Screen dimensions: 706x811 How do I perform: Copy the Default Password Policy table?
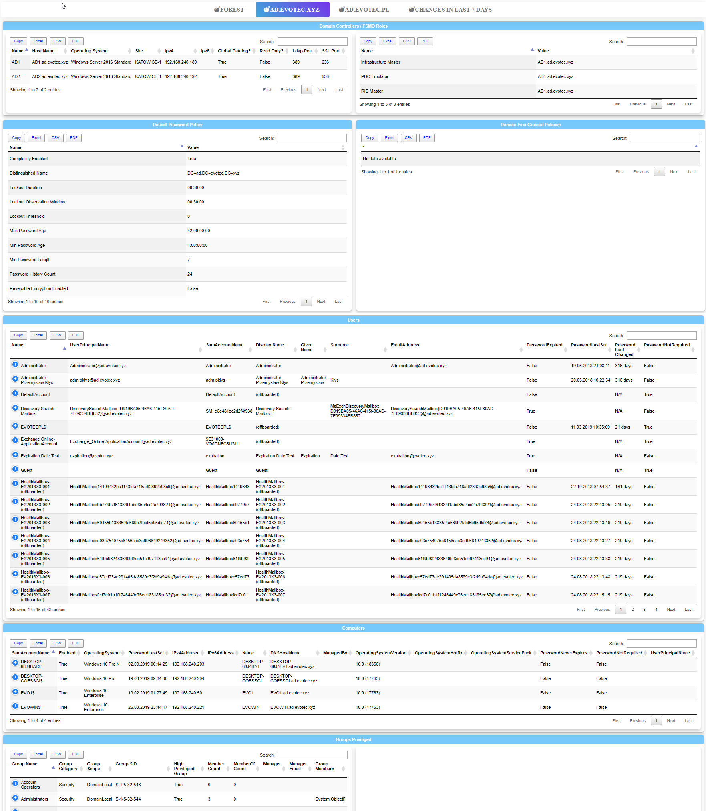click(x=16, y=138)
